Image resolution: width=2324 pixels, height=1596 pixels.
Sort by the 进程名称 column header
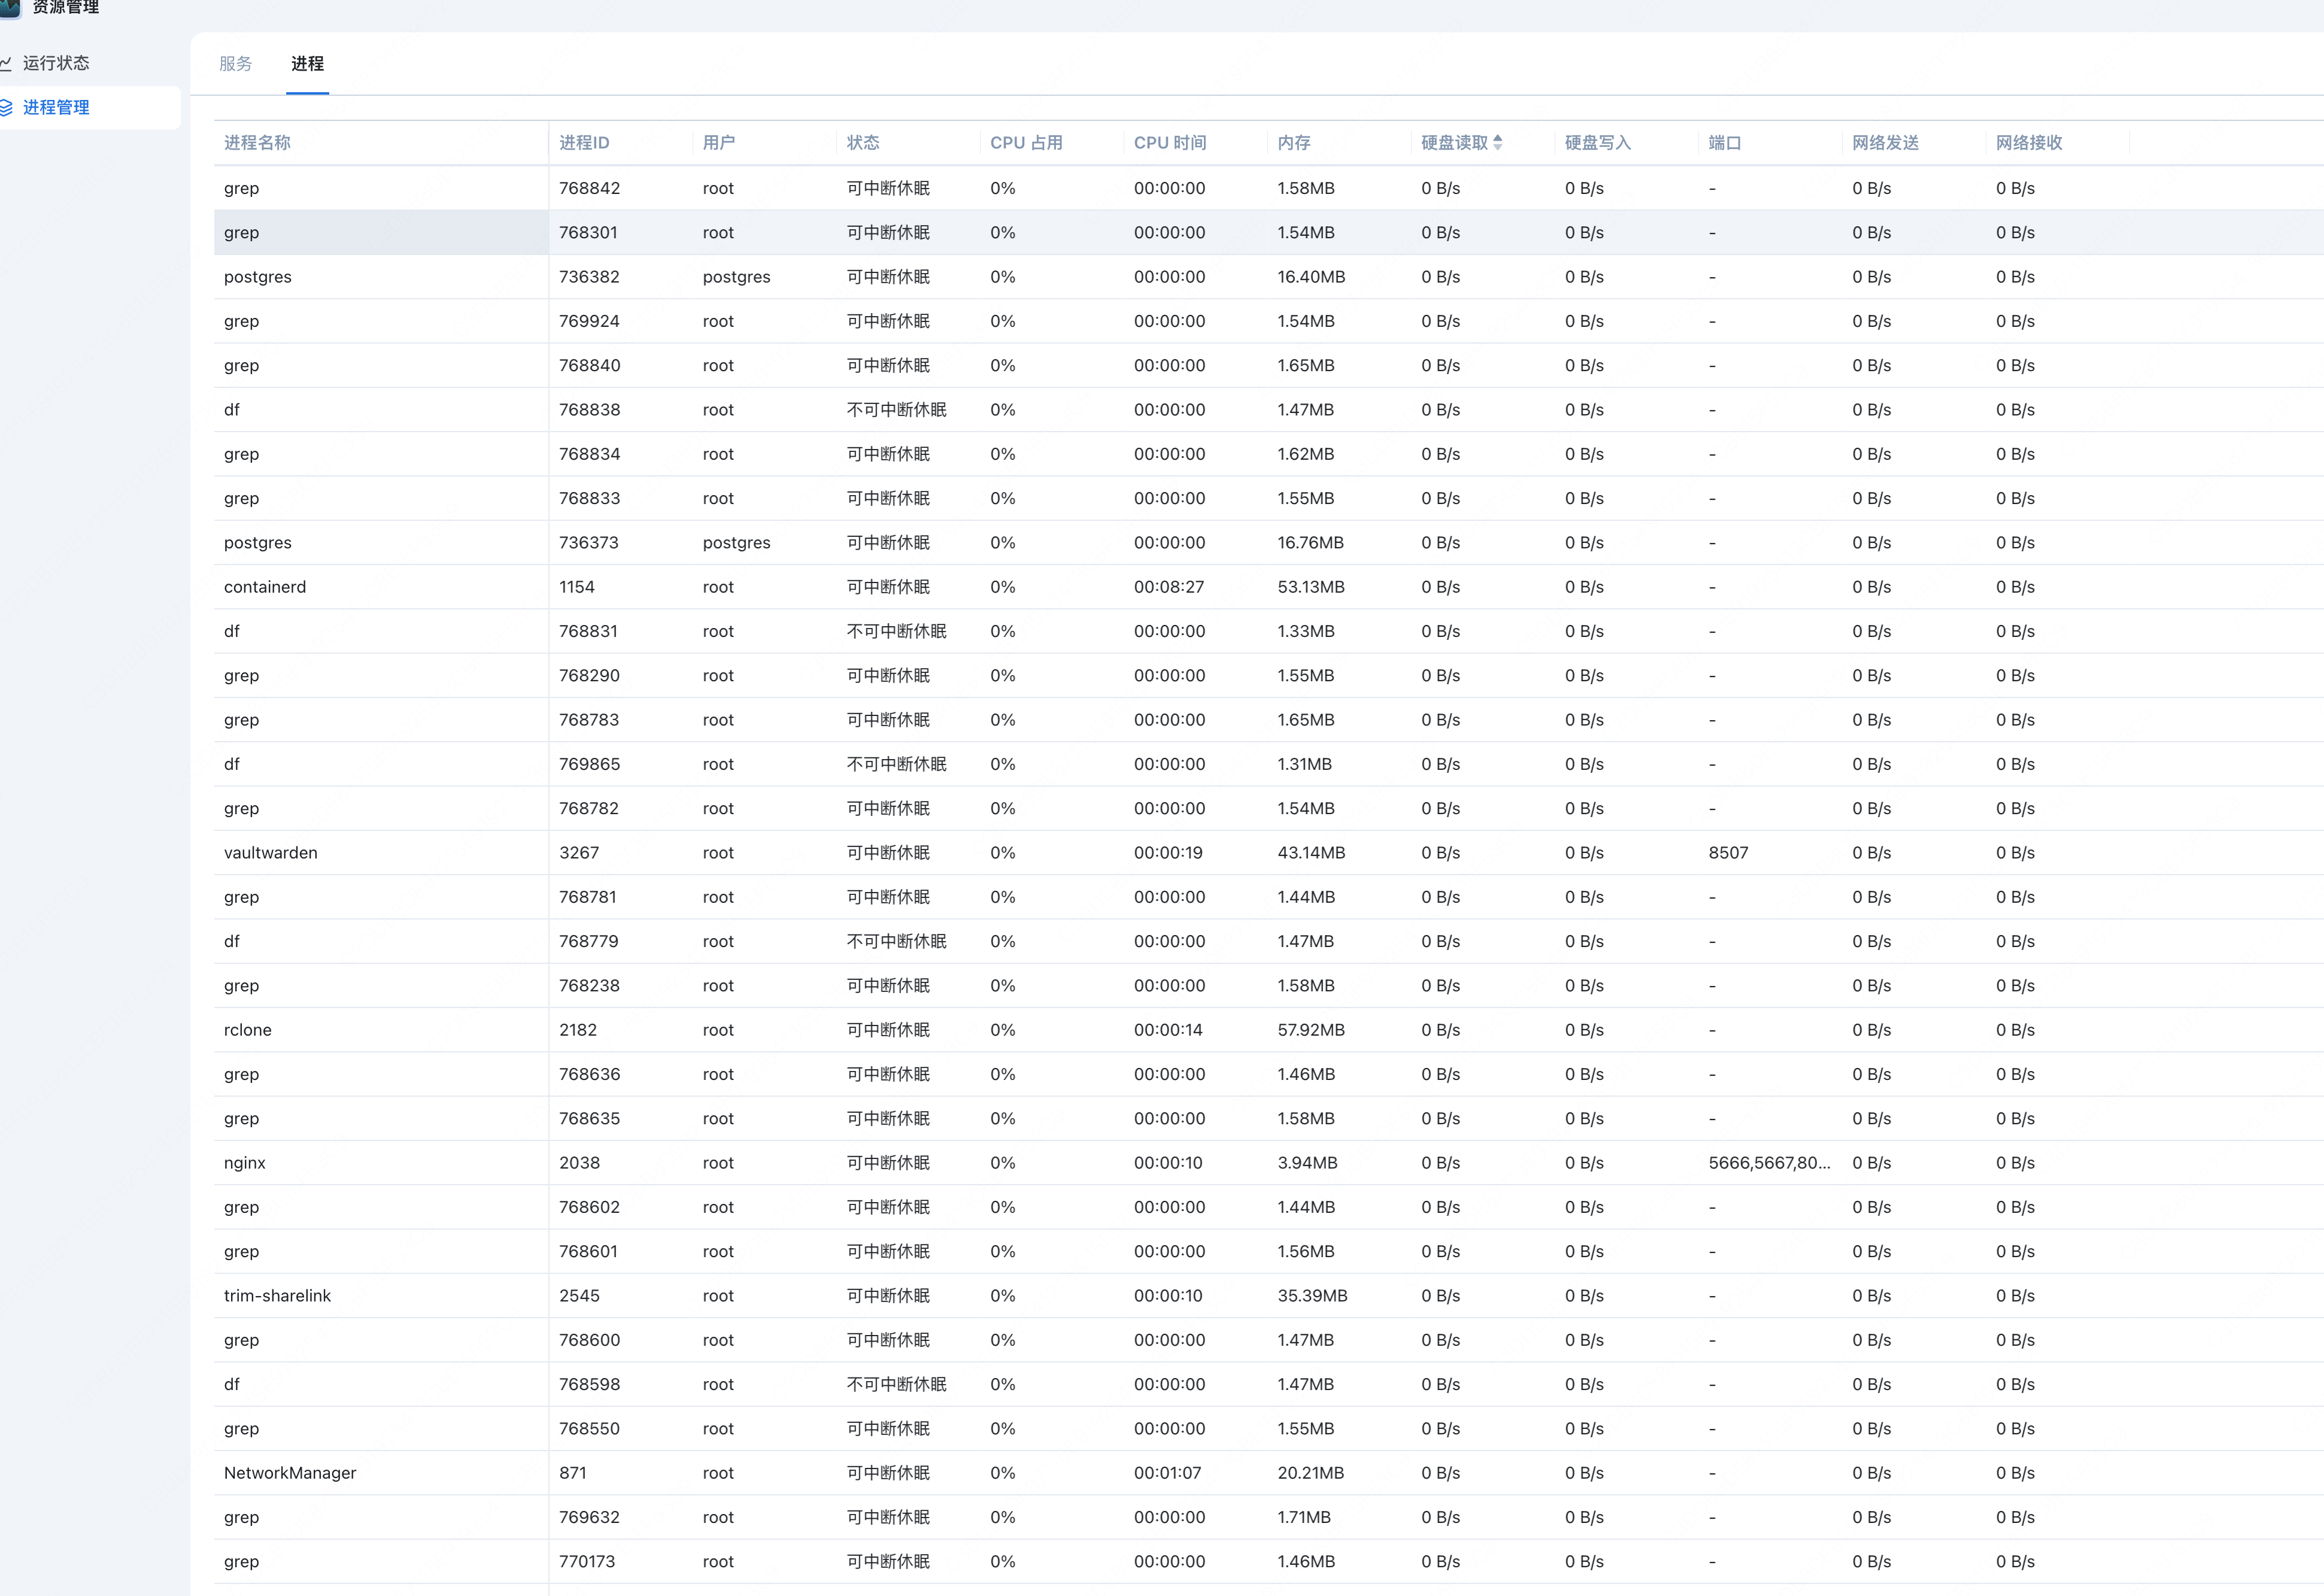(x=257, y=143)
